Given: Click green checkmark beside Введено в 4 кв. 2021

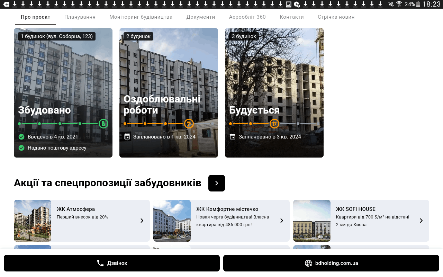Looking at the screenshot, I should tap(21, 137).
